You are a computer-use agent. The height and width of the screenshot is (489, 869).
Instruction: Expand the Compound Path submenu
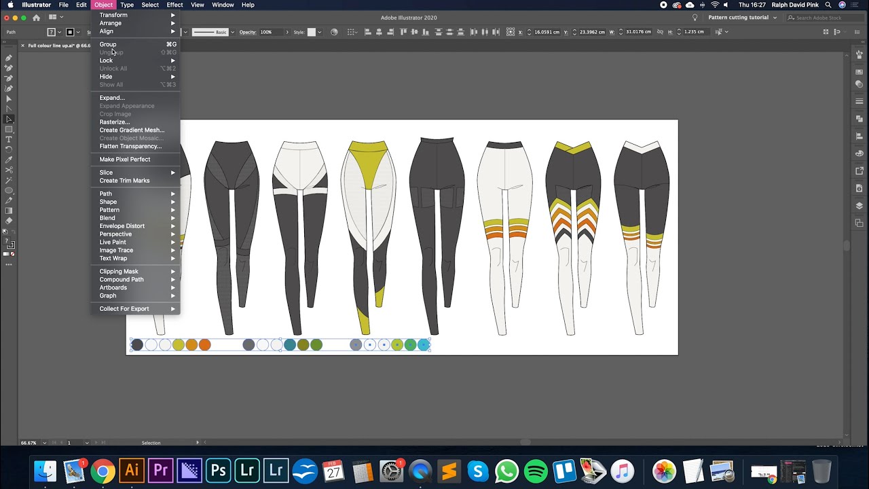136,279
